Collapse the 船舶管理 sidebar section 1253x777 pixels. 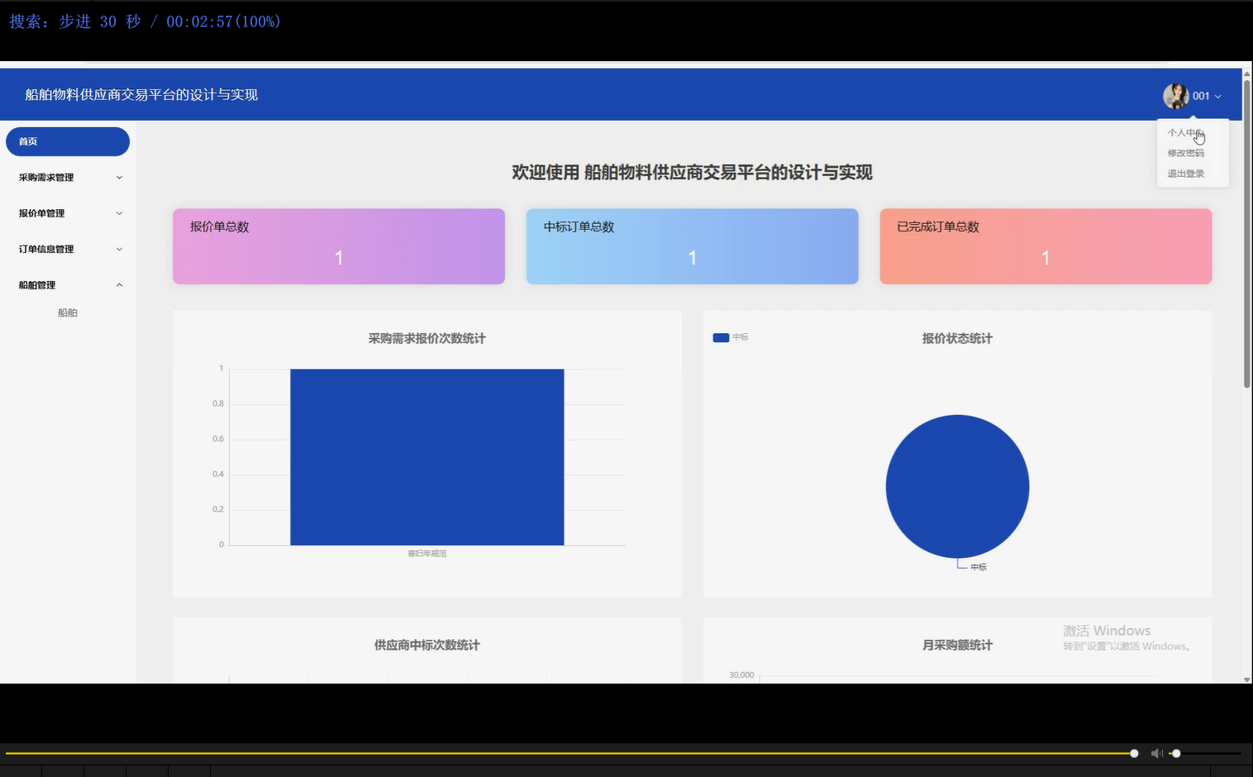tap(68, 284)
